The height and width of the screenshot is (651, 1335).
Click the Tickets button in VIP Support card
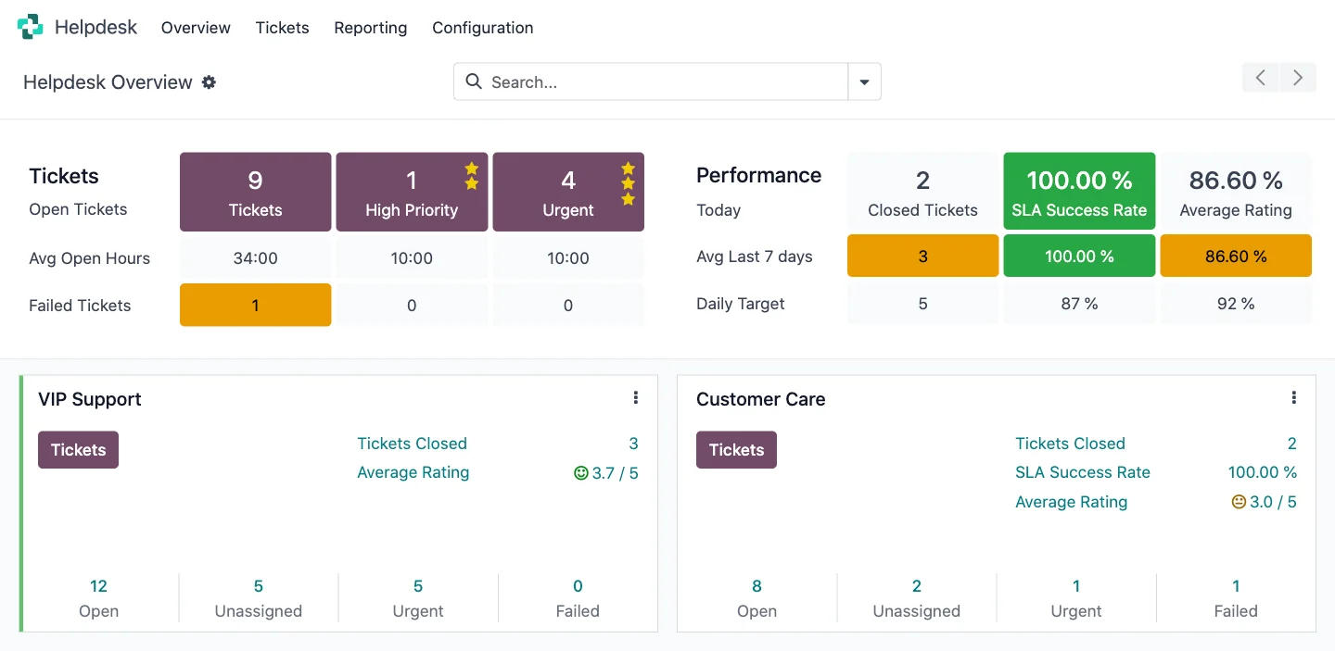(x=78, y=450)
